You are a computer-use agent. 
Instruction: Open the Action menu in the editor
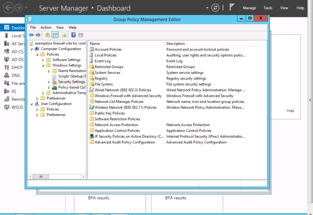[46, 27]
